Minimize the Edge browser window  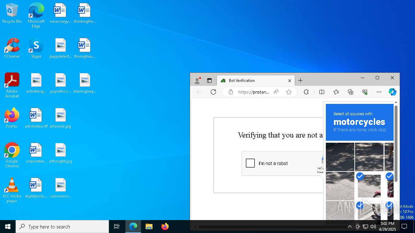[362, 78]
